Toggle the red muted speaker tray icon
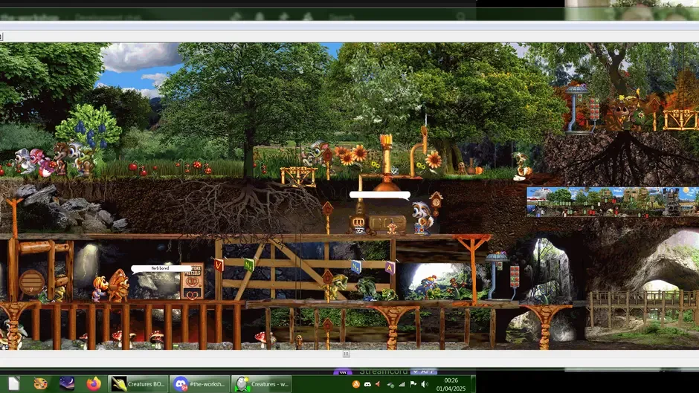699x393 pixels. [379, 384]
